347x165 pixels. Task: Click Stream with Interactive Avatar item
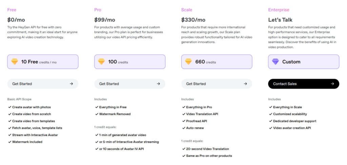tap(35, 135)
